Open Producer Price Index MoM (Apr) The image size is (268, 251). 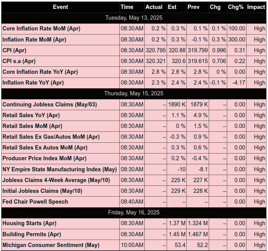point(45,158)
